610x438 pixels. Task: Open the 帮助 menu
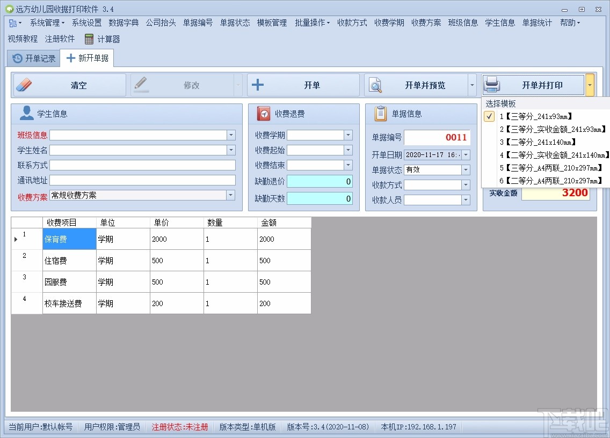[x=570, y=23]
